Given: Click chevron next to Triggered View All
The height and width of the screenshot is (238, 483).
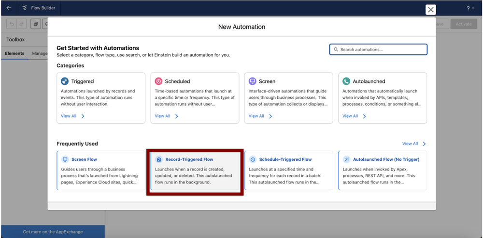Looking at the screenshot, I should click(x=83, y=116).
